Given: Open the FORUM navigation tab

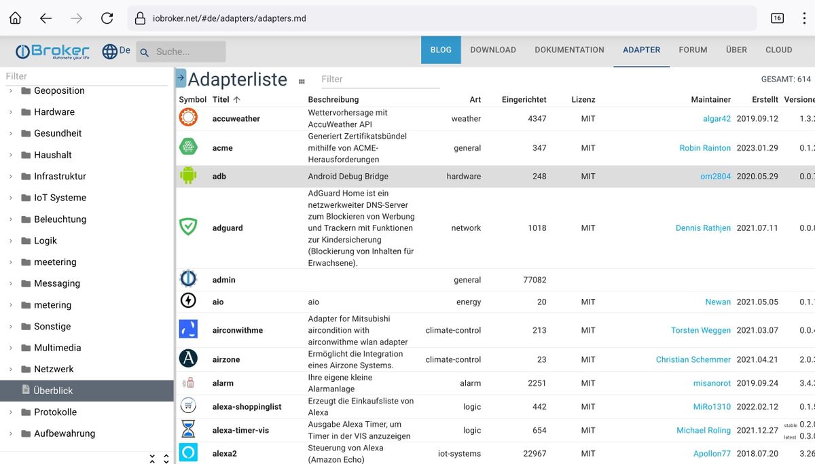Looking at the screenshot, I should (693, 50).
